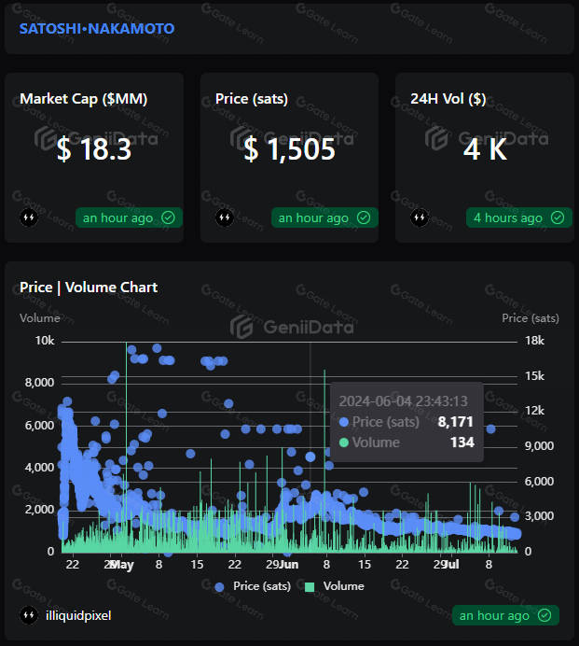Click the illiquidpixel avatar icon below chart
Screen dimensions: 579x646
click(29, 615)
